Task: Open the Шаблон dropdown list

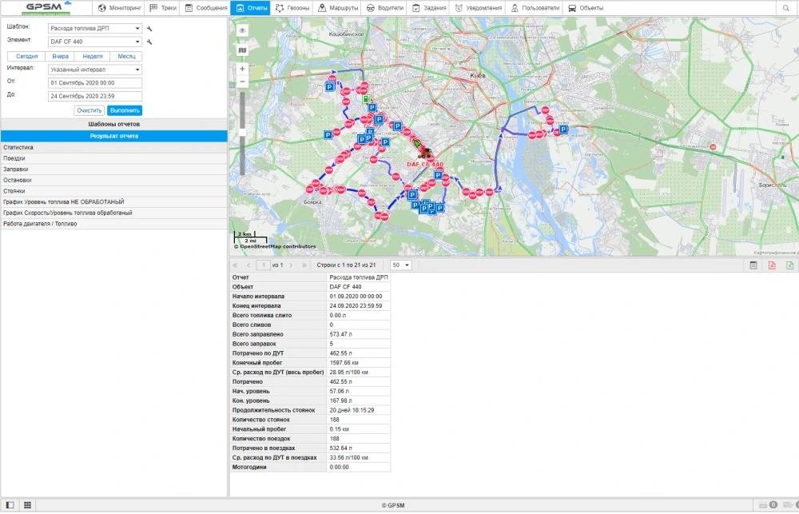Action: (94, 29)
